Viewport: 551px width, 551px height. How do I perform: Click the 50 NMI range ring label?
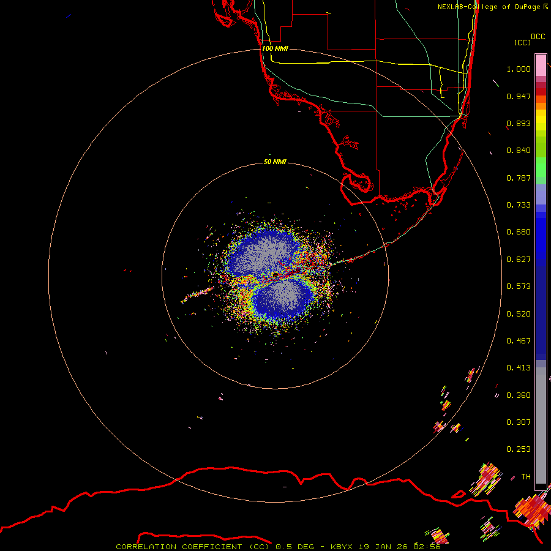(x=275, y=162)
